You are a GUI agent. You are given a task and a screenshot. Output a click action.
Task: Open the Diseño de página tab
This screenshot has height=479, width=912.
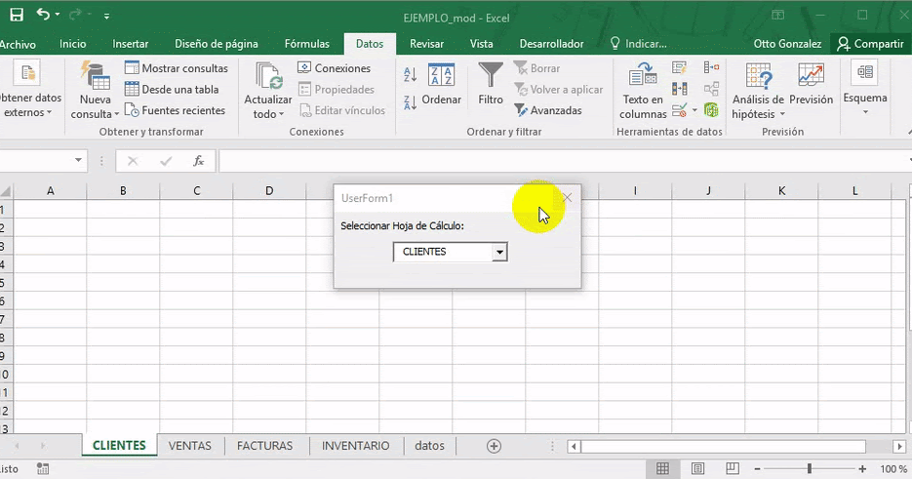tap(217, 44)
